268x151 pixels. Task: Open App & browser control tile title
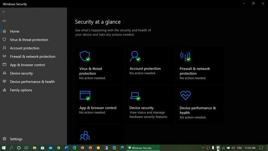coord(98,108)
